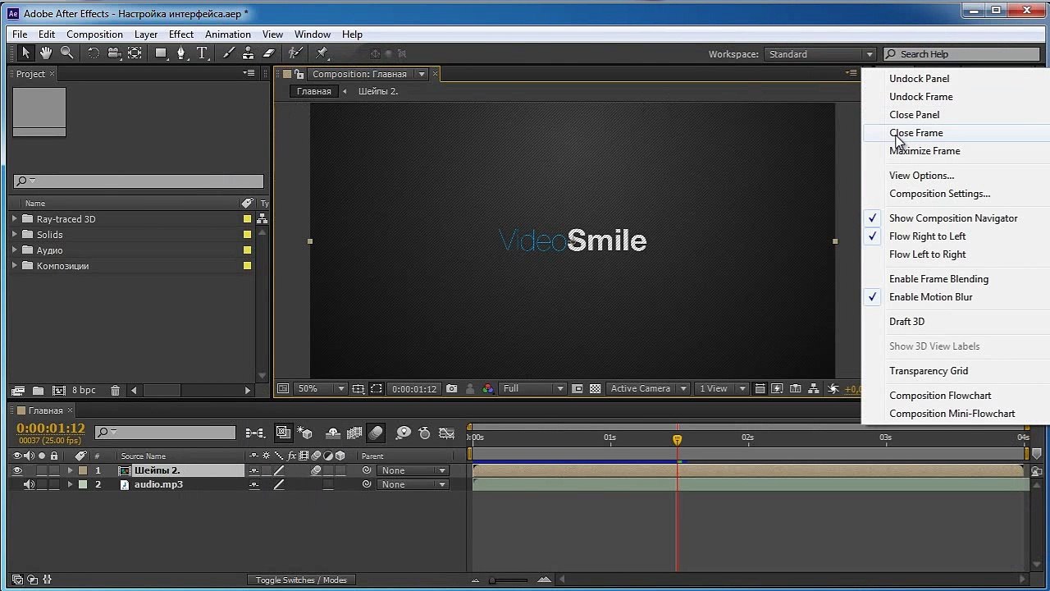1050x591 pixels.
Task: Click the Главная composition navigator button
Action: coord(314,91)
